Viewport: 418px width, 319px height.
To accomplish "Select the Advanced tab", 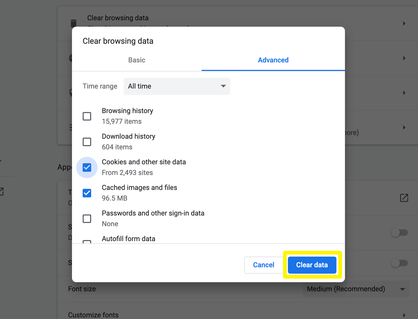I will click(x=273, y=60).
